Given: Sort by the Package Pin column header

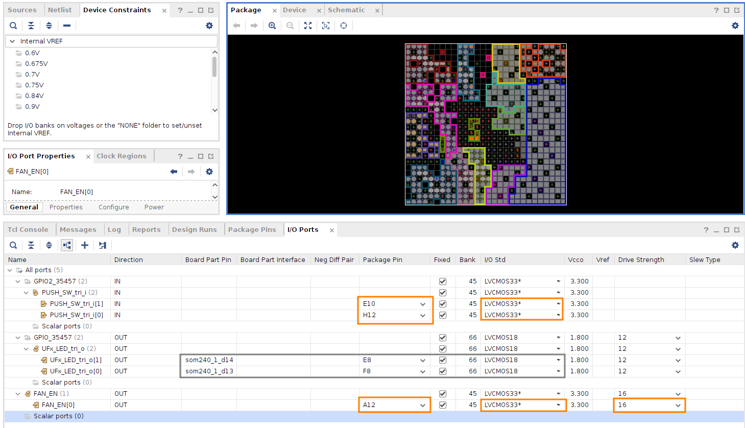Looking at the screenshot, I should point(382,260).
